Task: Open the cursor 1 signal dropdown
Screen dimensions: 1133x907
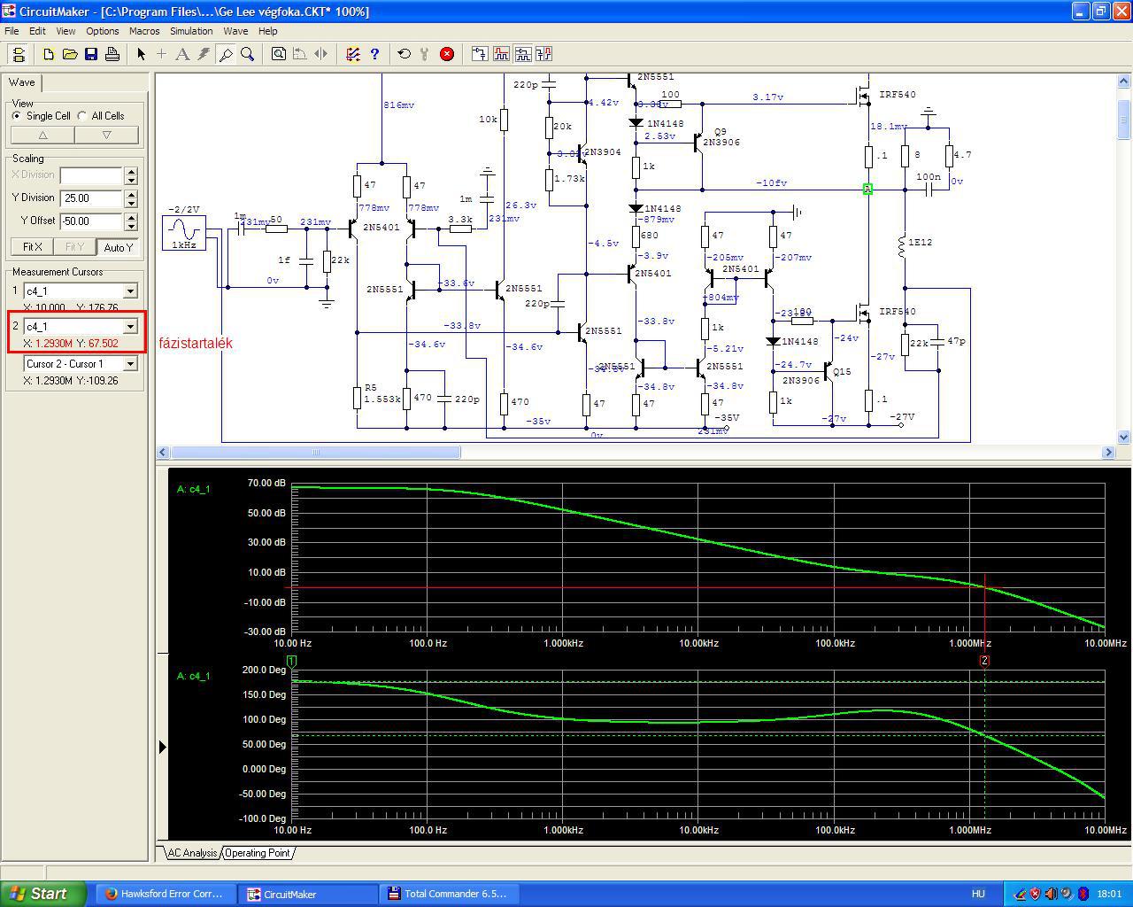Action: pos(130,291)
